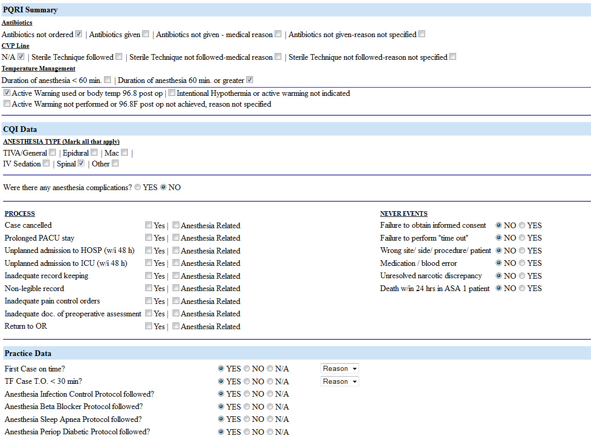
Task: Select NO for Anesthesia Infection Control Protocol
Action: (246, 394)
